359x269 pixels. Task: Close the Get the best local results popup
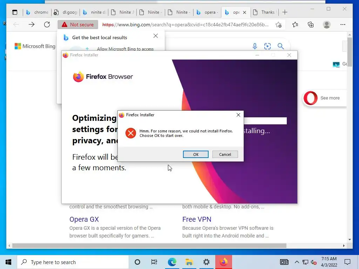(156, 36)
